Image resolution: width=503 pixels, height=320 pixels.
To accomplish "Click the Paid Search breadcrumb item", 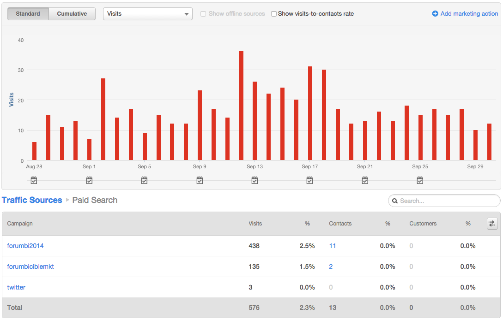I will tap(94, 200).
